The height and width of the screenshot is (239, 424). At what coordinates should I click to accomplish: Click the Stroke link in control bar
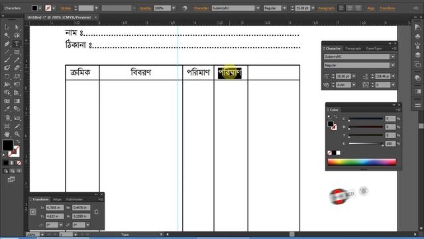pos(66,8)
